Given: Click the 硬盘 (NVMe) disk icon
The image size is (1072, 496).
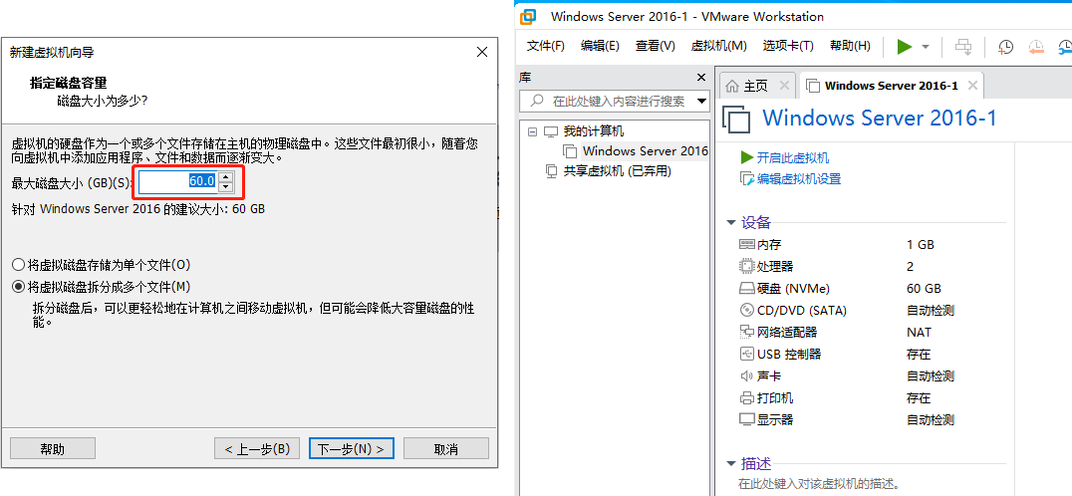Looking at the screenshot, I should [746, 288].
